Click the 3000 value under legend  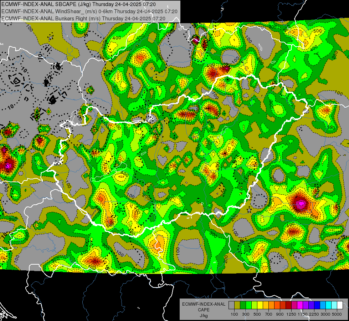tap(325, 314)
